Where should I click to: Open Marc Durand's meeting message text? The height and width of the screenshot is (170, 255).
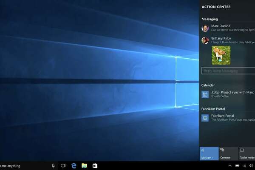click(233, 30)
